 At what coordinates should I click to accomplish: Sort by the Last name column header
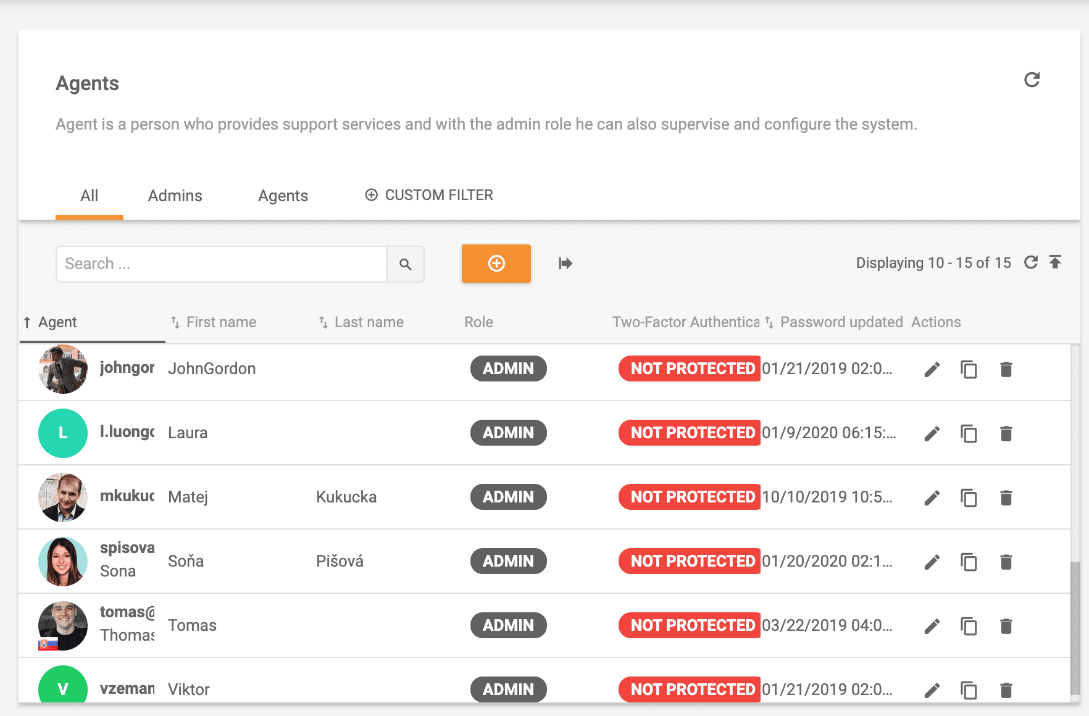click(369, 322)
